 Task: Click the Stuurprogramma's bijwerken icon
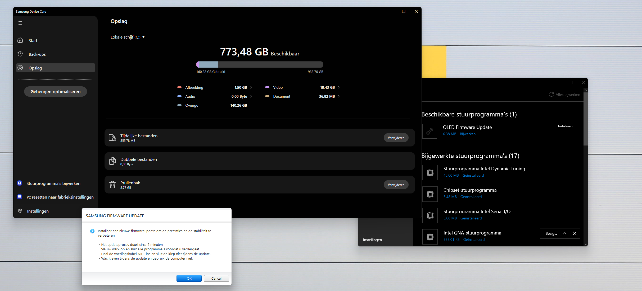click(20, 183)
